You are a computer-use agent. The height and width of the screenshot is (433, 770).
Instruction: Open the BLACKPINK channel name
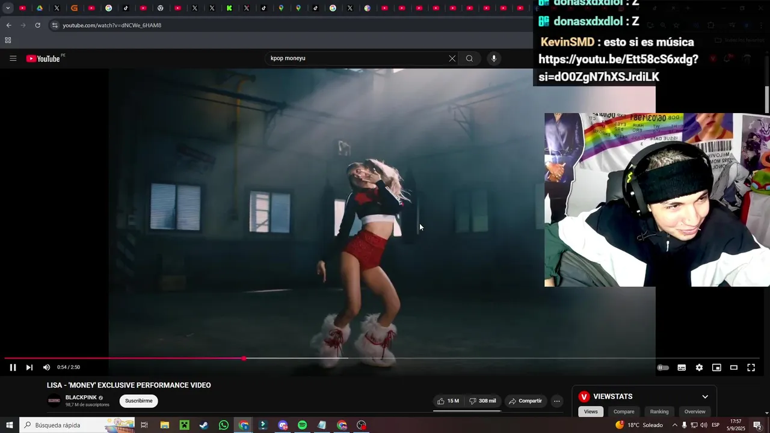[81, 398]
